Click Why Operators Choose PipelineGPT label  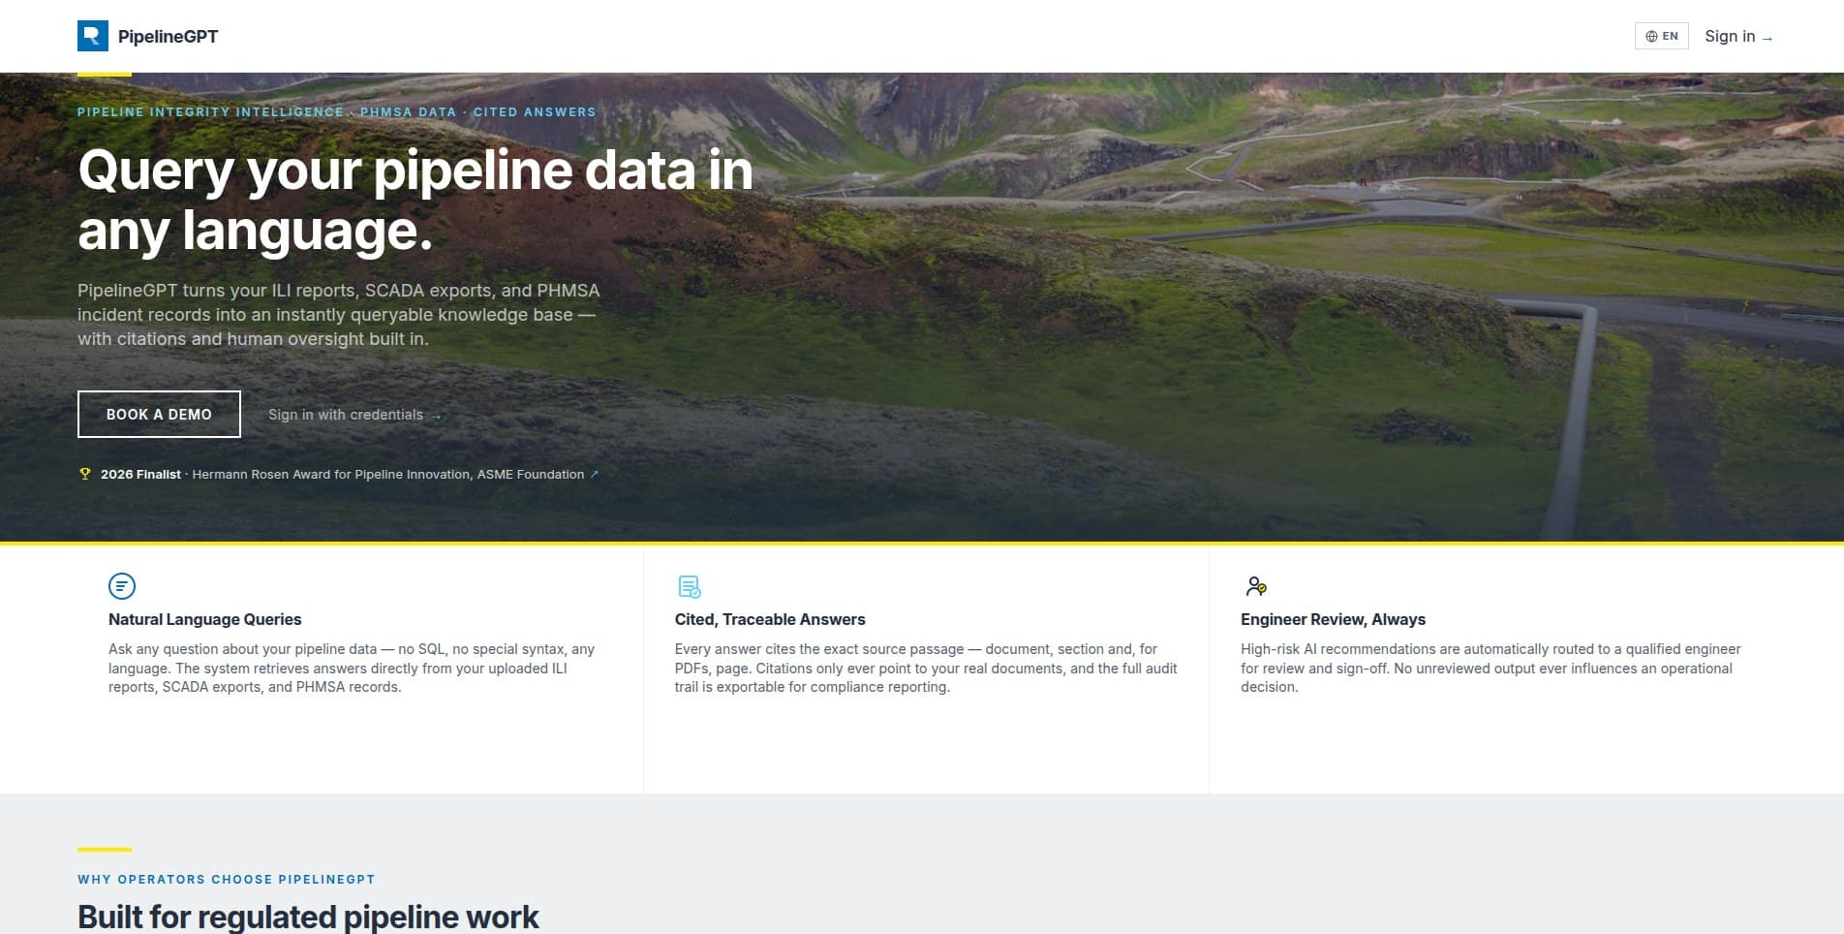click(227, 880)
